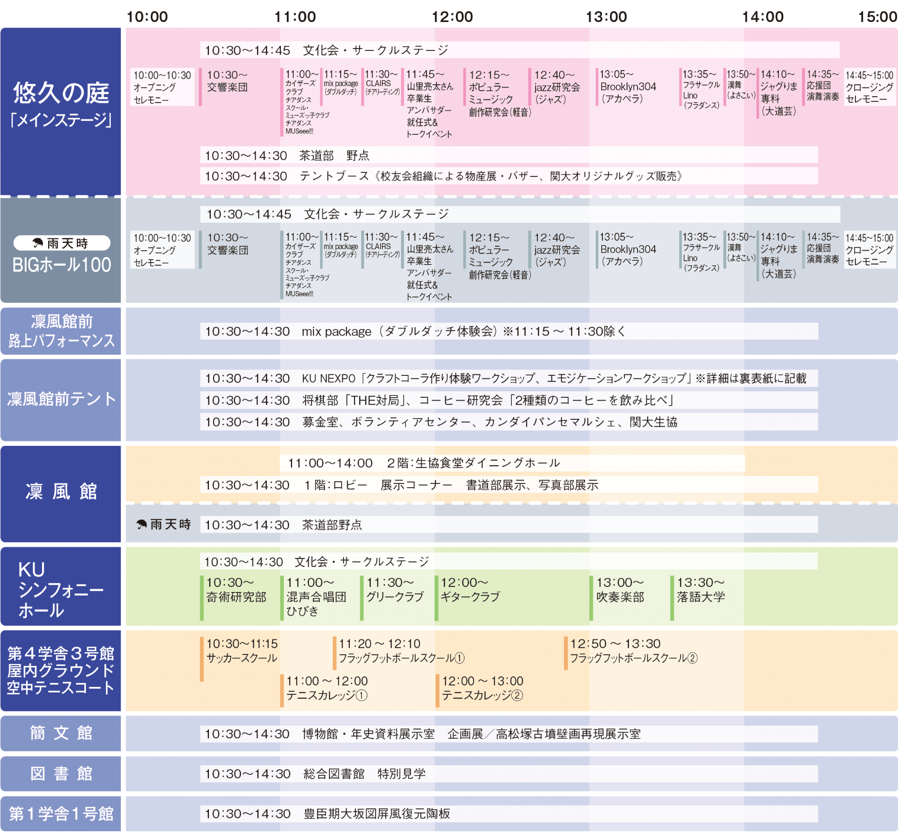Image resolution: width=898 pixels, height=834 pixels.
Task: Select the KUシンフォニーホール venue label
Action: (60, 590)
